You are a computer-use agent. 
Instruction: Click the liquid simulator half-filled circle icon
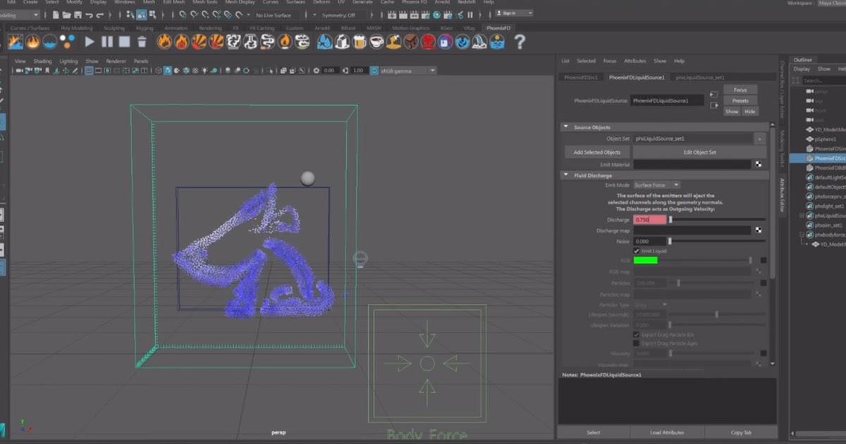[x=49, y=42]
